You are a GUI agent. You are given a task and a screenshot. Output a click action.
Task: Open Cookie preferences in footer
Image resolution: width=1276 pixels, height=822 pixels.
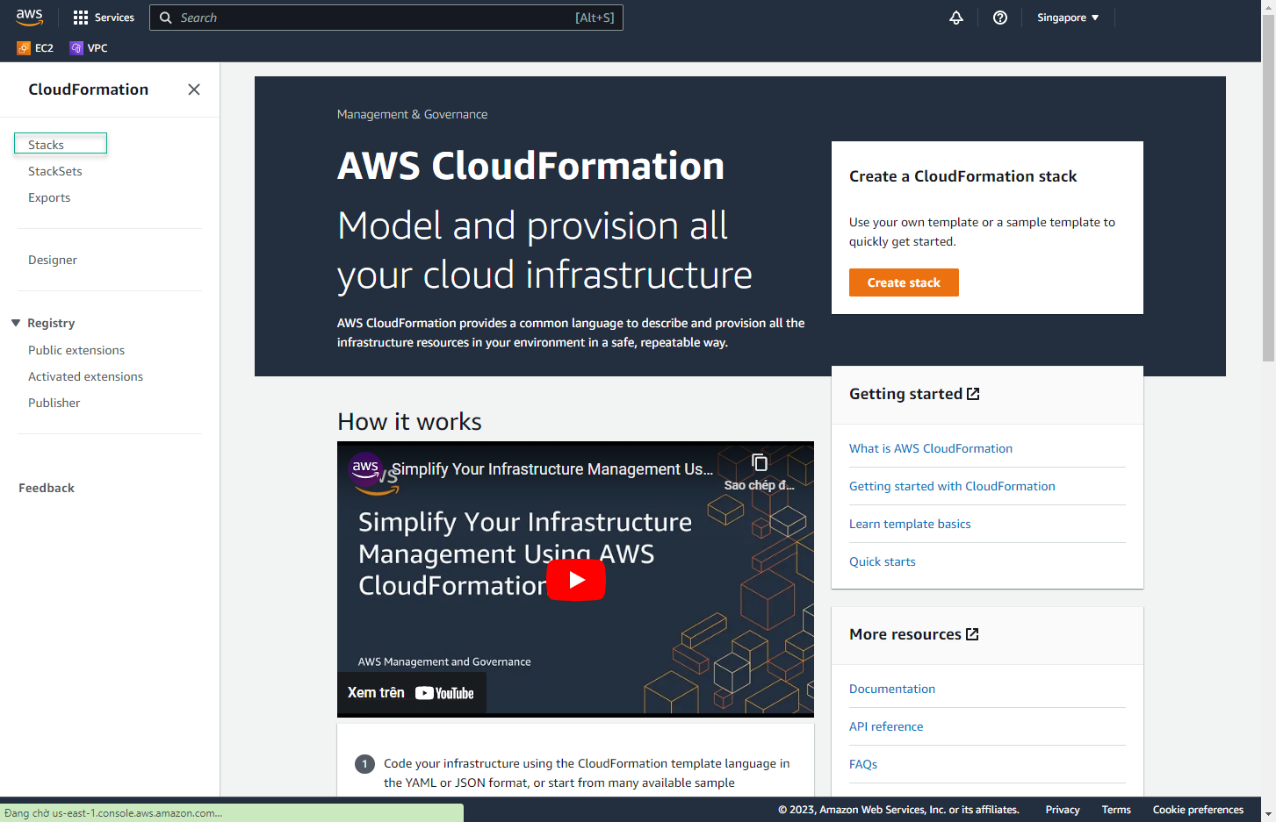click(1198, 810)
